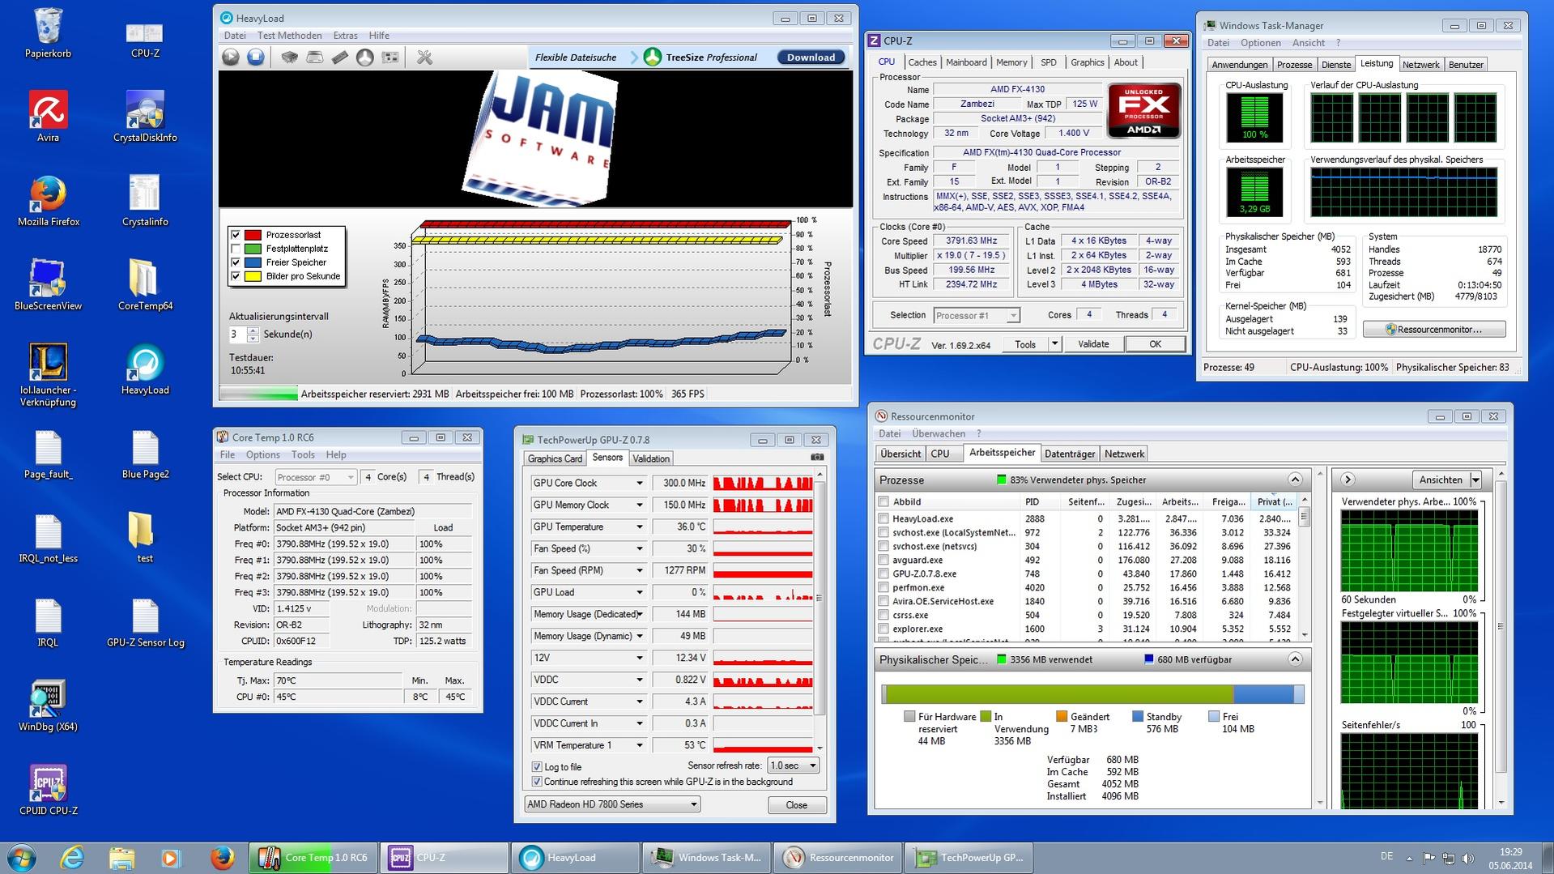The width and height of the screenshot is (1554, 874).
Task: Open Ressourcenmonitor button in Task-Manager
Action: (x=1434, y=330)
